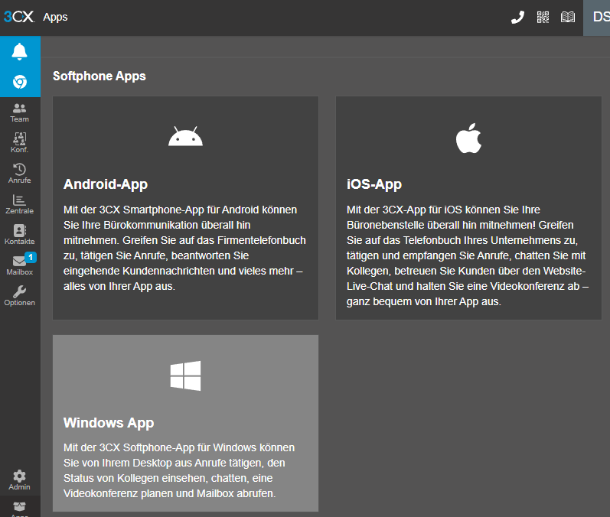Click the 3CX logo

[x=19, y=17]
